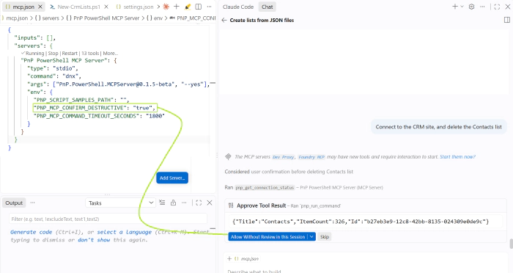Maximize the chat panel
Image resolution: width=513 pixels, height=273 pixels.
(x=497, y=7)
